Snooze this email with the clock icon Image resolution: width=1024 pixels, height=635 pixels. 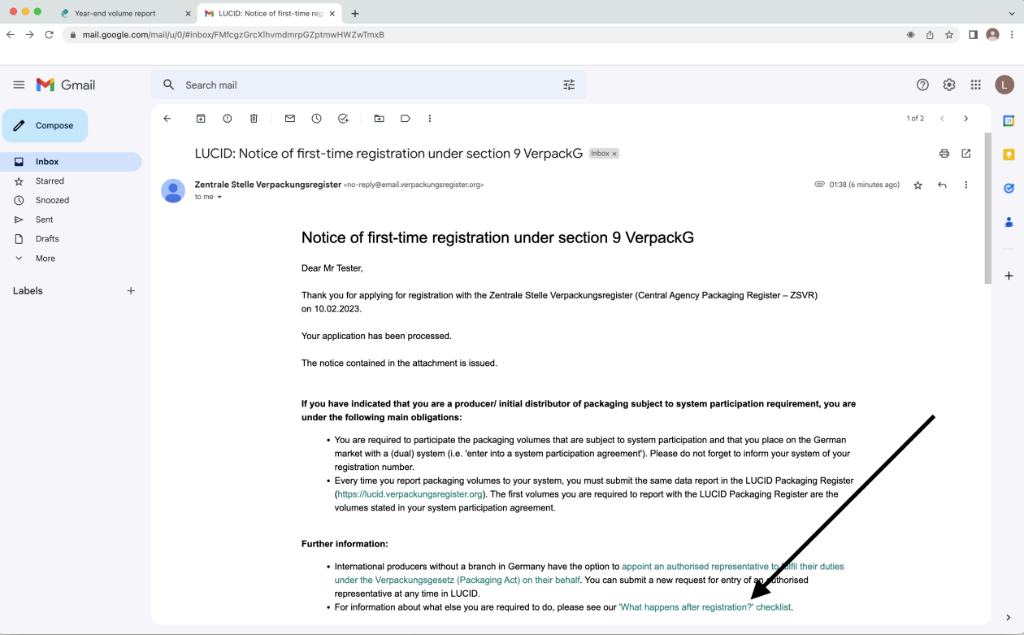(316, 119)
